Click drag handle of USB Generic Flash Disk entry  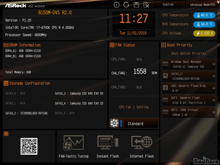[x=214, y=88]
